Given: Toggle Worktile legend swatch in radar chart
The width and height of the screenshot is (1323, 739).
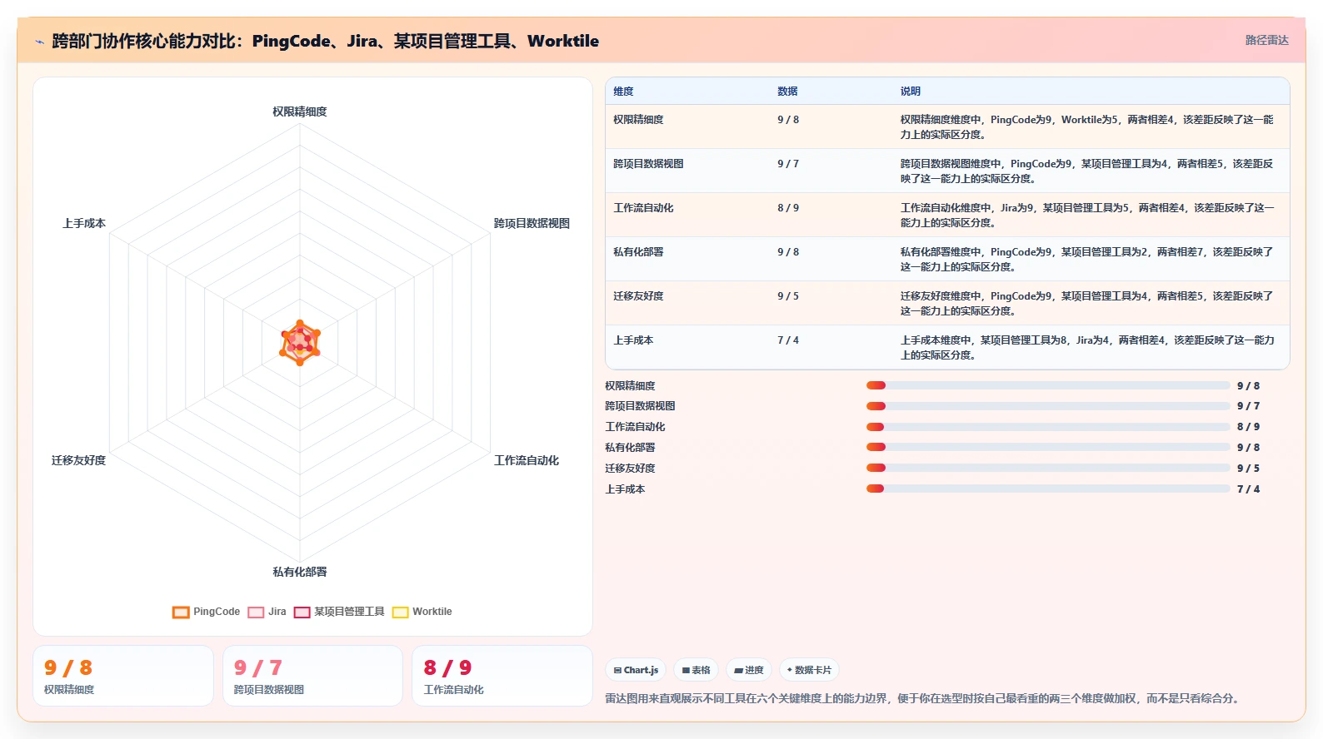Looking at the screenshot, I should click(x=401, y=612).
